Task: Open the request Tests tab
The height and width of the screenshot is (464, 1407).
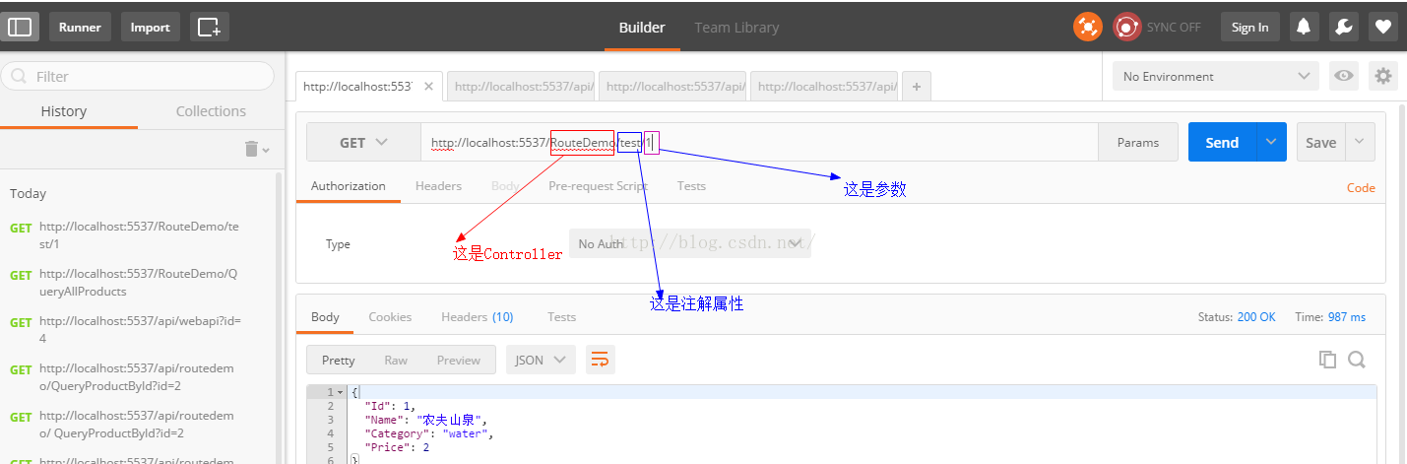Action: pyautogui.click(x=691, y=185)
